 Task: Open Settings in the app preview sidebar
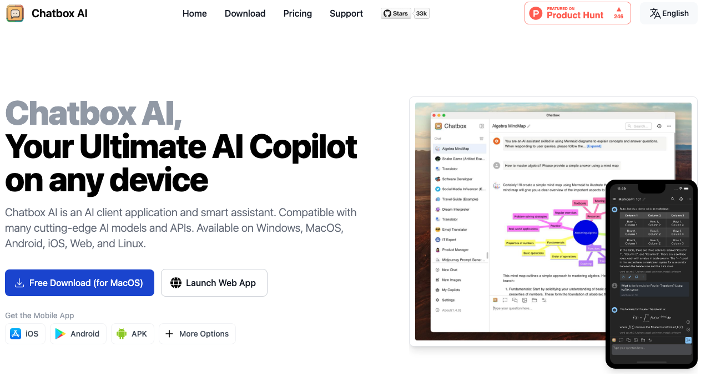(459, 300)
